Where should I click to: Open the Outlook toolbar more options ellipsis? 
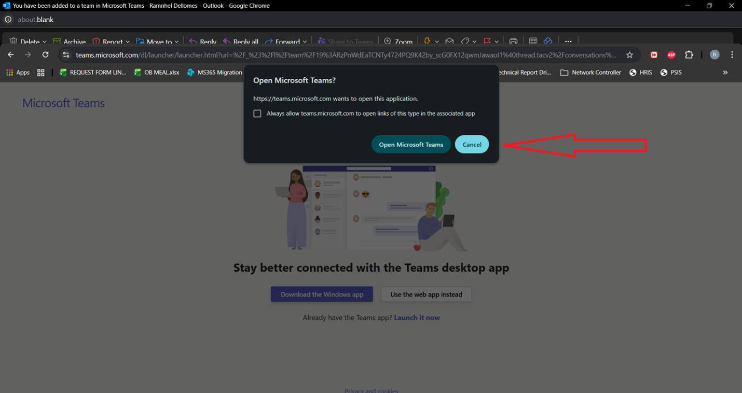click(x=568, y=41)
